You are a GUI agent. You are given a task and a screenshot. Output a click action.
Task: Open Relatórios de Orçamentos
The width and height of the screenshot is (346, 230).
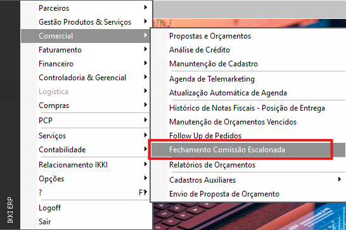(x=248, y=165)
